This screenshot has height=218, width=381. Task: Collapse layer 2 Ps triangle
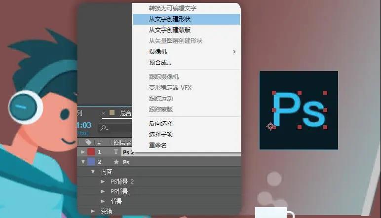(83, 162)
